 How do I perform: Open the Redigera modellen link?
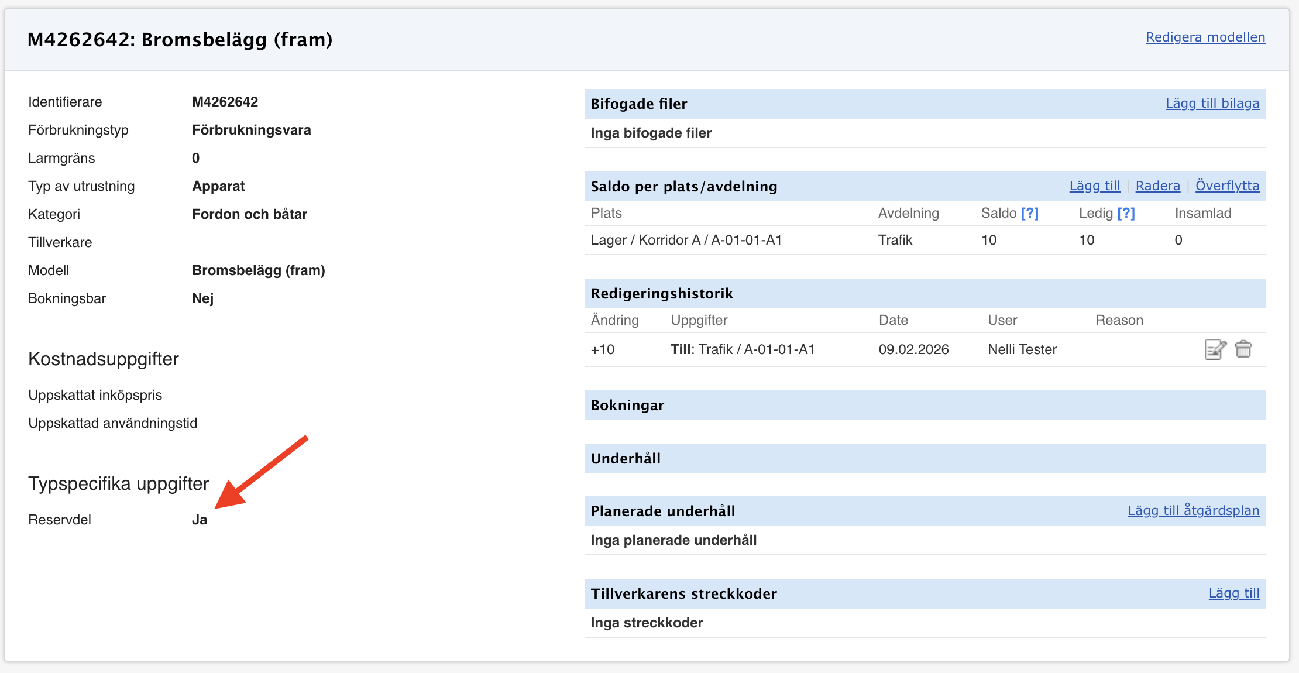pyautogui.click(x=1205, y=37)
